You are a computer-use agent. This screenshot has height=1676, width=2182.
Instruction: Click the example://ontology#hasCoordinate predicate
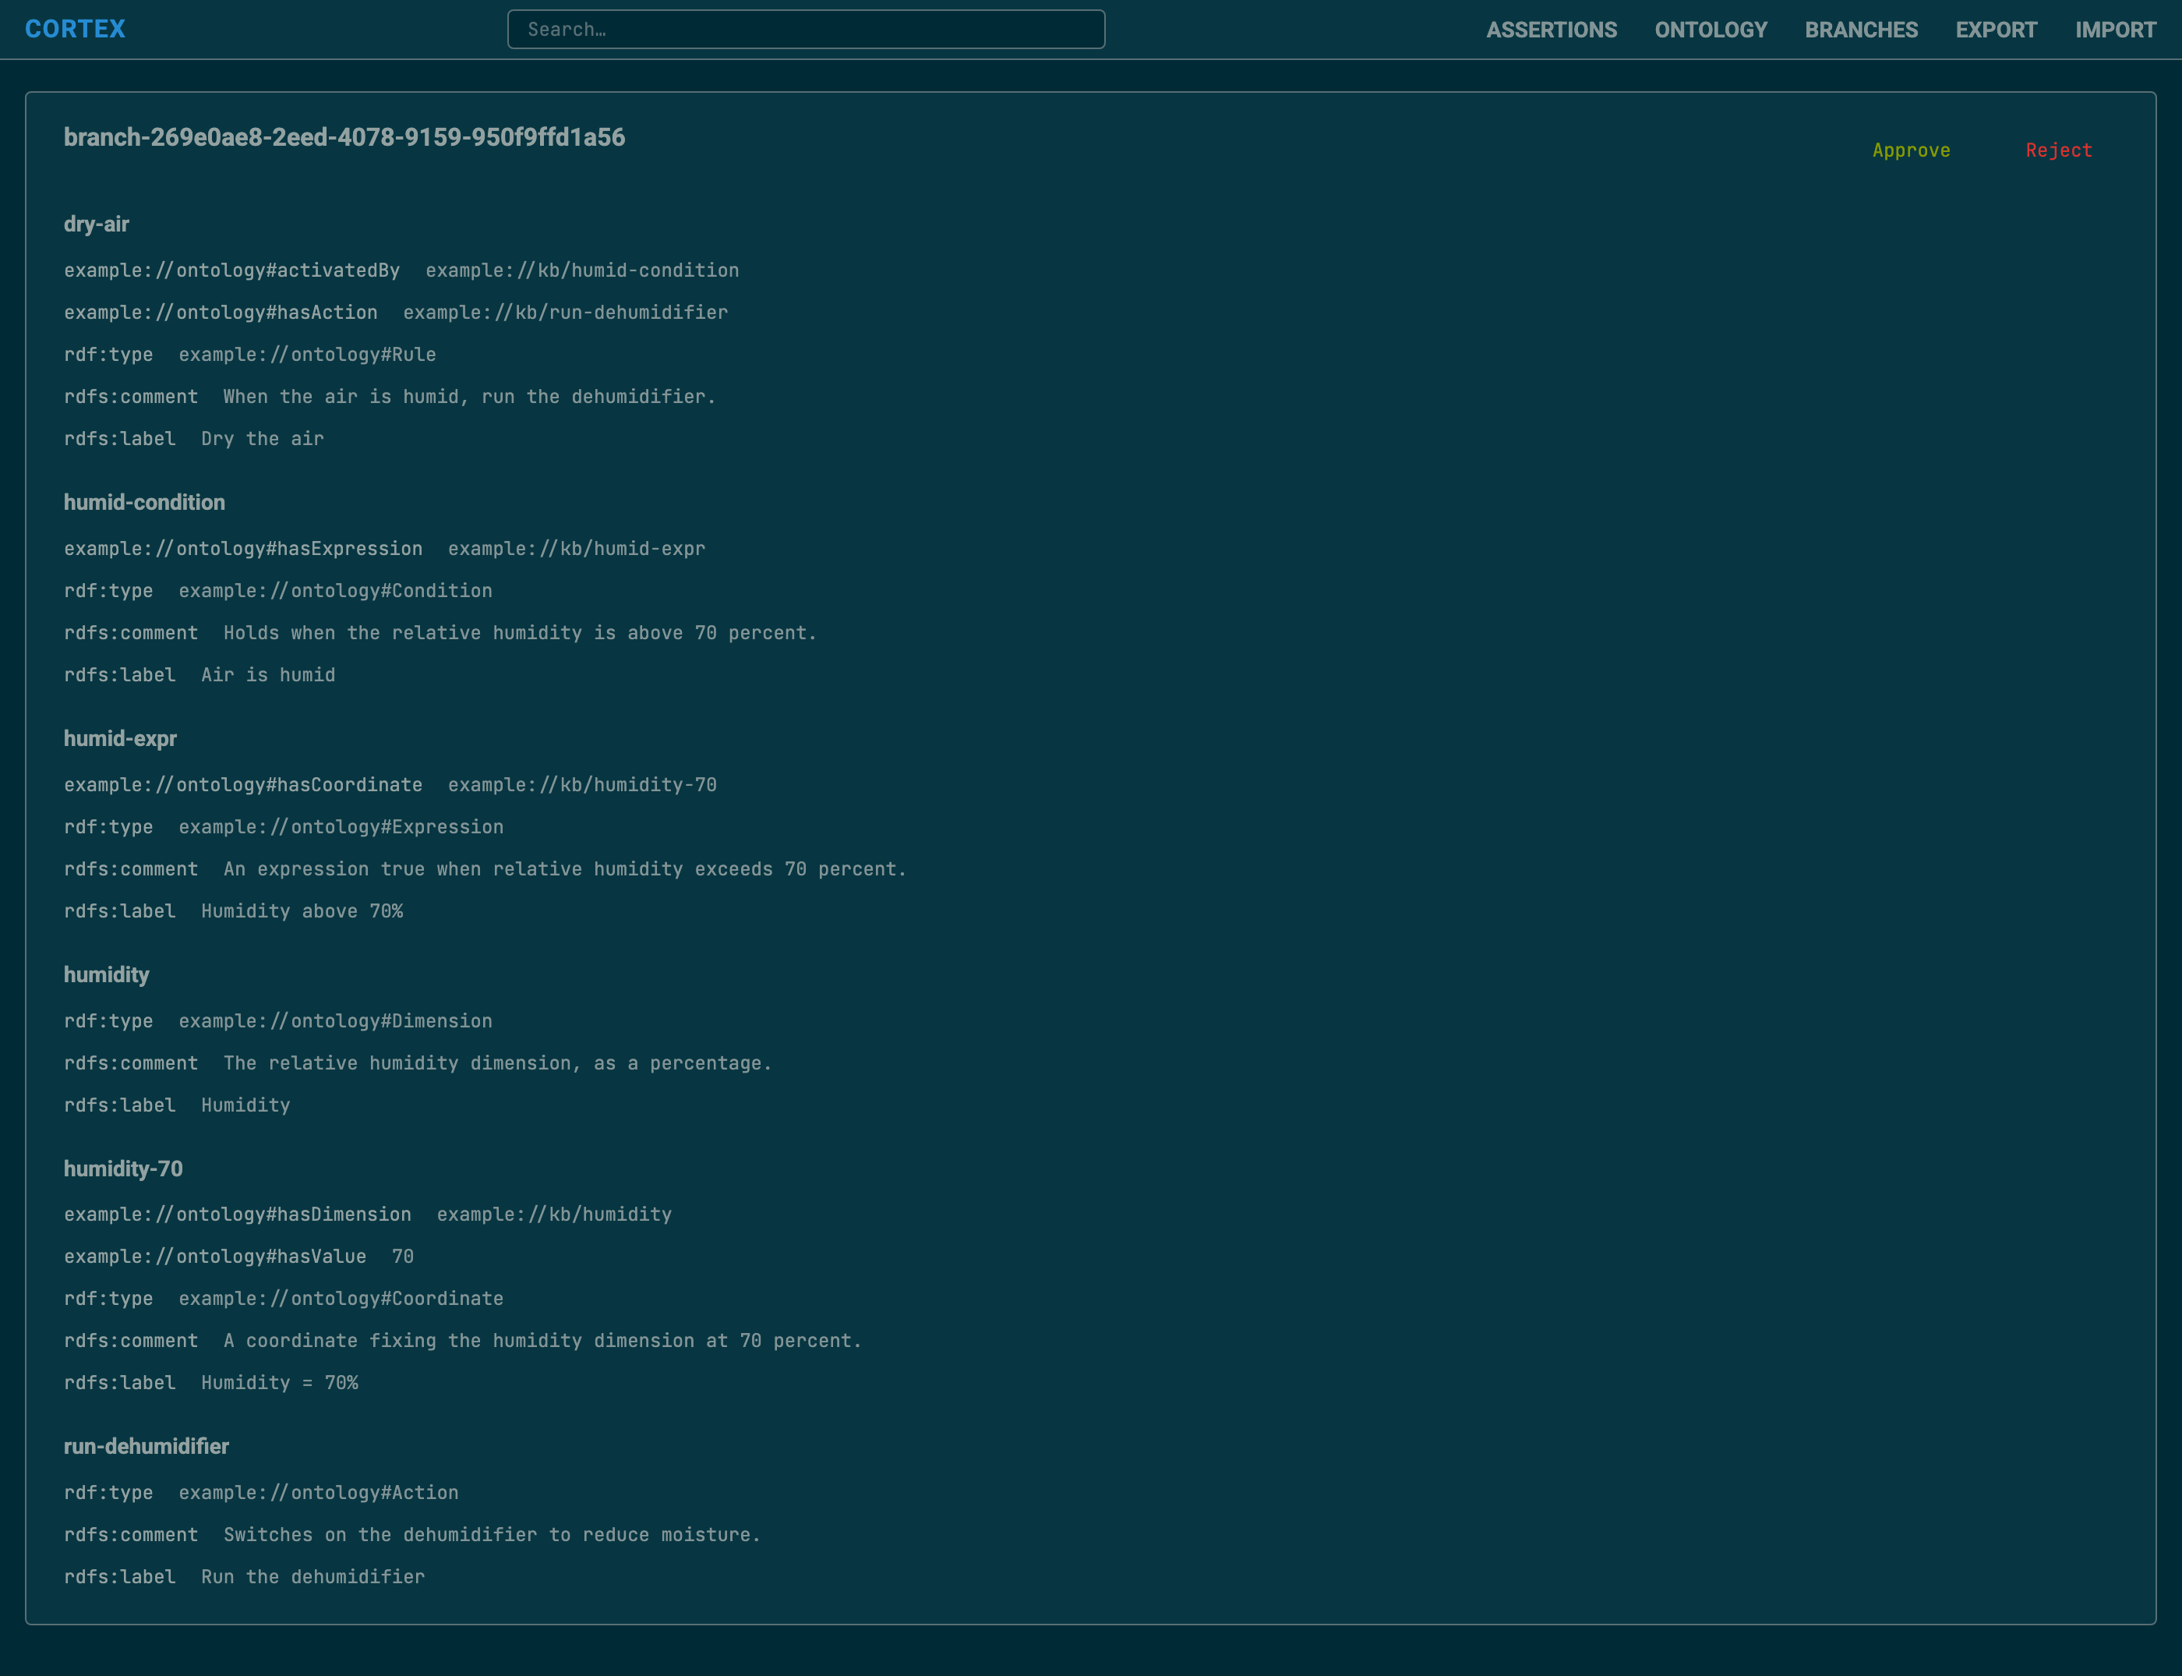pos(243,785)
